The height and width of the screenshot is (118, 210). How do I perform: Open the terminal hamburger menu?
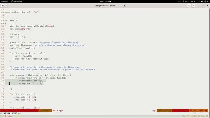tap(193, 6)
